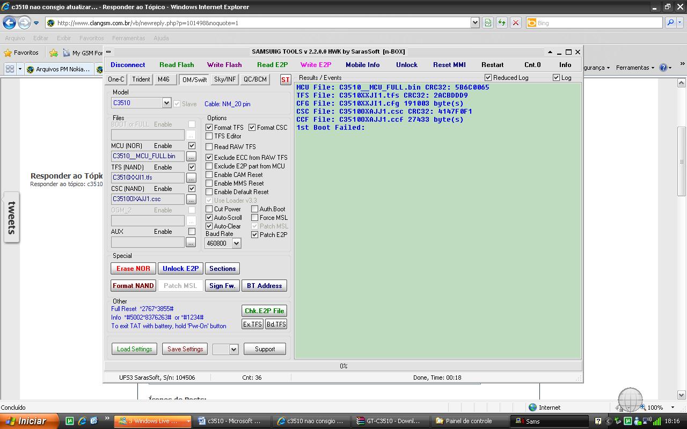Toggle the Reduced Log checkbox
This screenshot has height=429, width=687.
(x=488, y=78)
